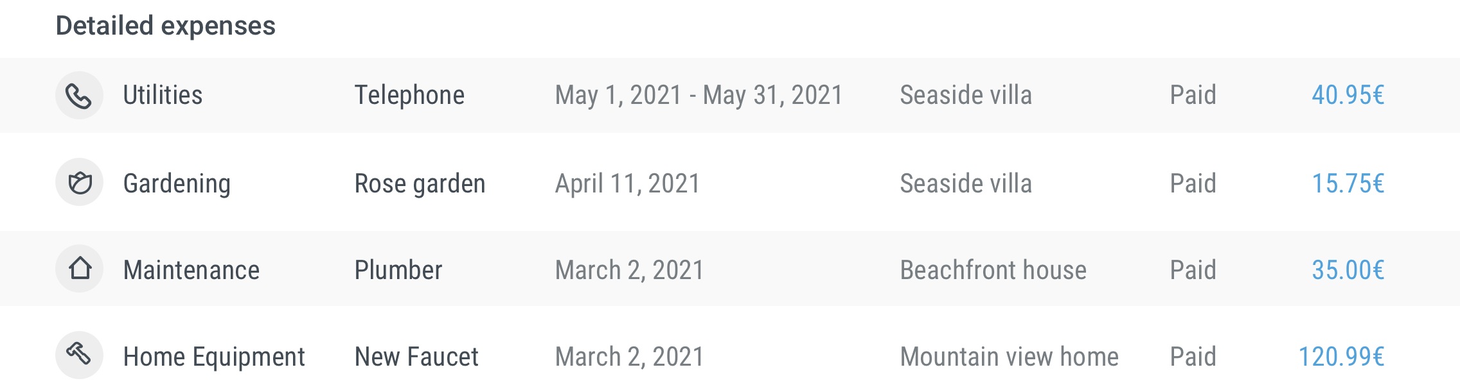Viewport: 1460px width, 392px height.
Task: Select Beachfront house property name
Action: (993, 270)
